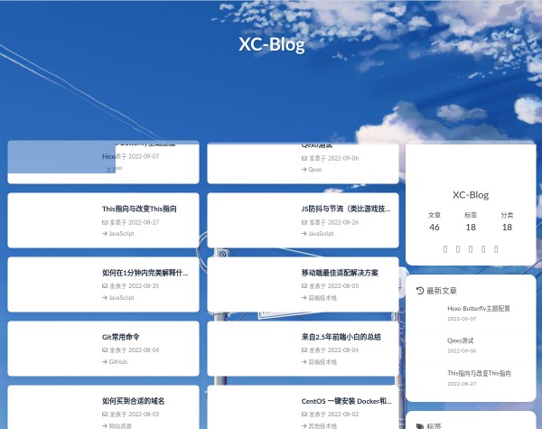Open the 分类 count in profile card

tap(507, 221)
